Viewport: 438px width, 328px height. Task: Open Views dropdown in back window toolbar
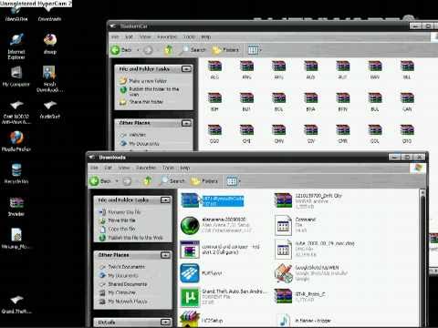coord(255,50)
